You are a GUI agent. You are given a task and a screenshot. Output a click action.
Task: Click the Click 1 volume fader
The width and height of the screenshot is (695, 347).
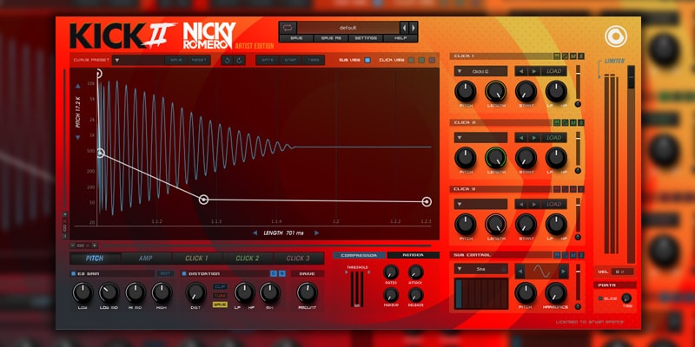[x=578, y=83]
